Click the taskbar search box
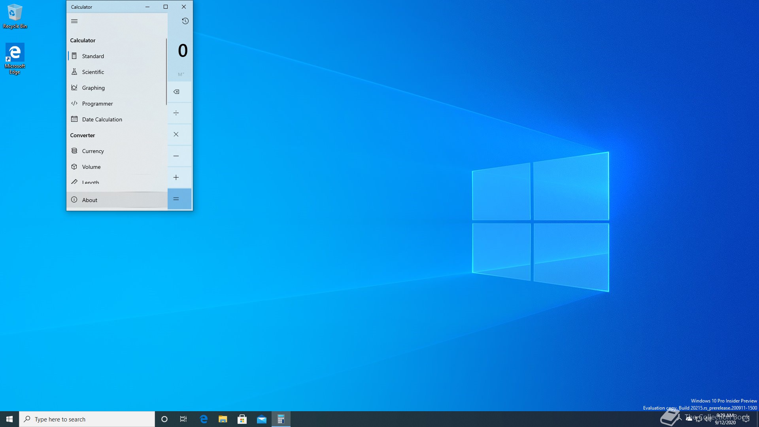This screenshot has height=427, width=759. coord(87,419)
